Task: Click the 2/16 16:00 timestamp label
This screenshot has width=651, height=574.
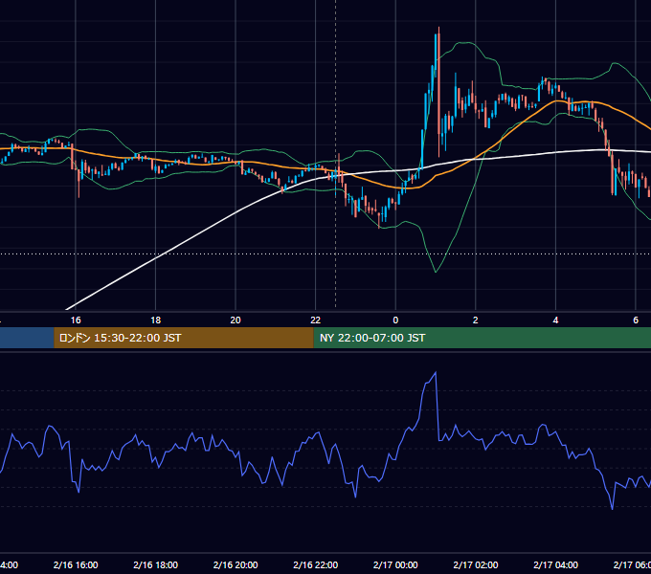Action: pyautogui.click(x=76, y=564)
